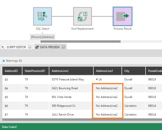Select the 5379 Treasure Island Way cell

[x=67, y=79]
